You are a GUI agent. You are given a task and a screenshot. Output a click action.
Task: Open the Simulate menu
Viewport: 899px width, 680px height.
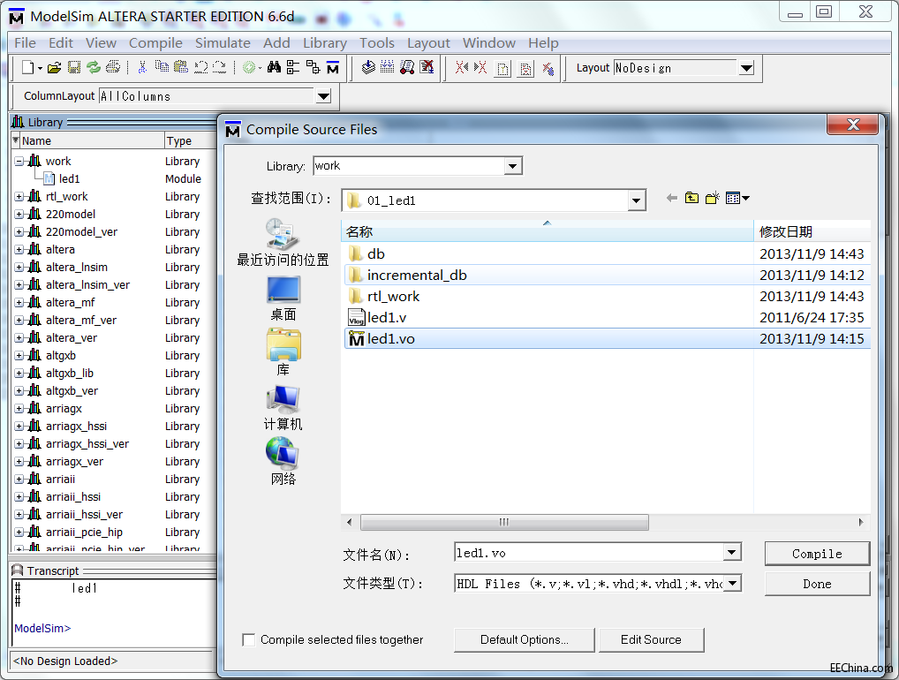tap(223, 42)
